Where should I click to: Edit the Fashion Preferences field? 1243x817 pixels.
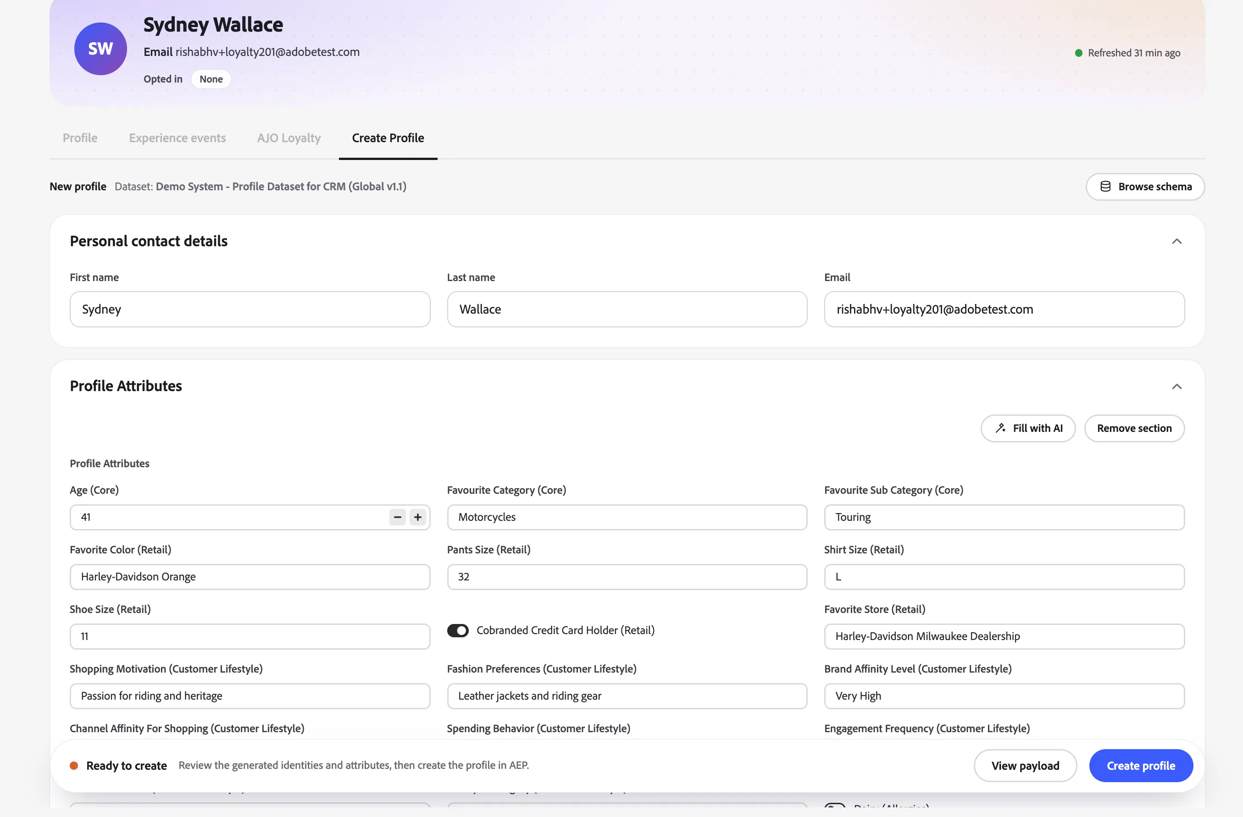point(627,696)
